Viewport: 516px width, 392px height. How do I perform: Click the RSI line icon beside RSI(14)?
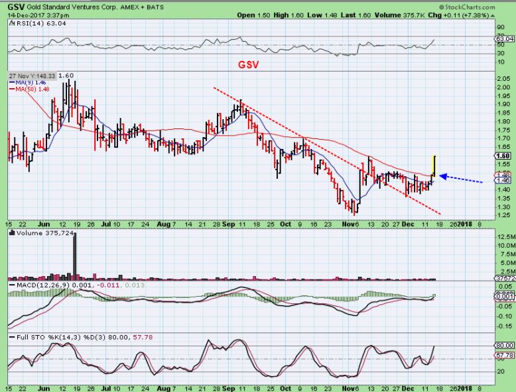point(12,23)
